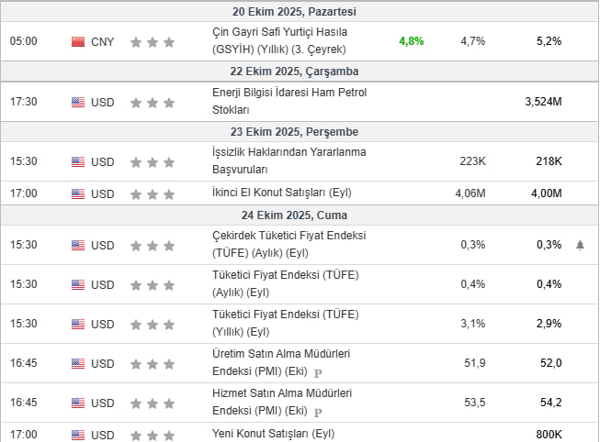Click the preliminary P icon beside Üretim PMI

click(318, 373)
